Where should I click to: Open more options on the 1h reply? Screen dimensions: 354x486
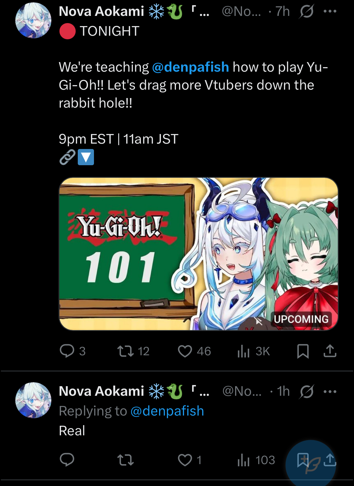pyautogui.click(x=330, y=391)
